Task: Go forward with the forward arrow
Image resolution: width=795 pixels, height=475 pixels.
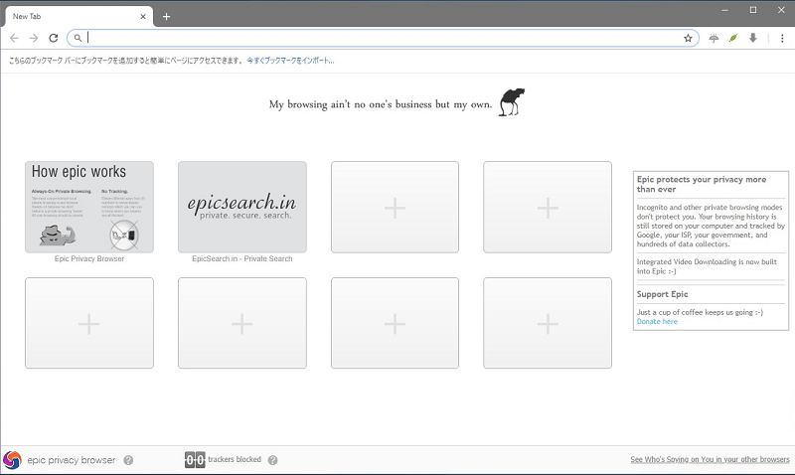Action: tap(34, 38)
